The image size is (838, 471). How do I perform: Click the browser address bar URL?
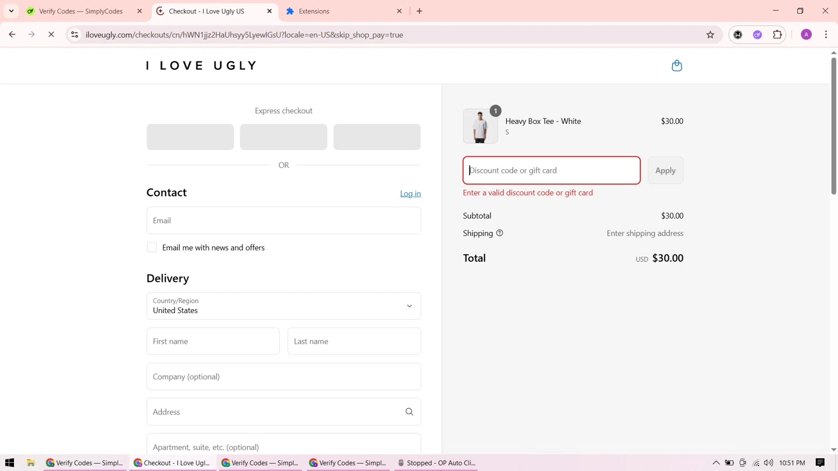[x=245, y=35]
